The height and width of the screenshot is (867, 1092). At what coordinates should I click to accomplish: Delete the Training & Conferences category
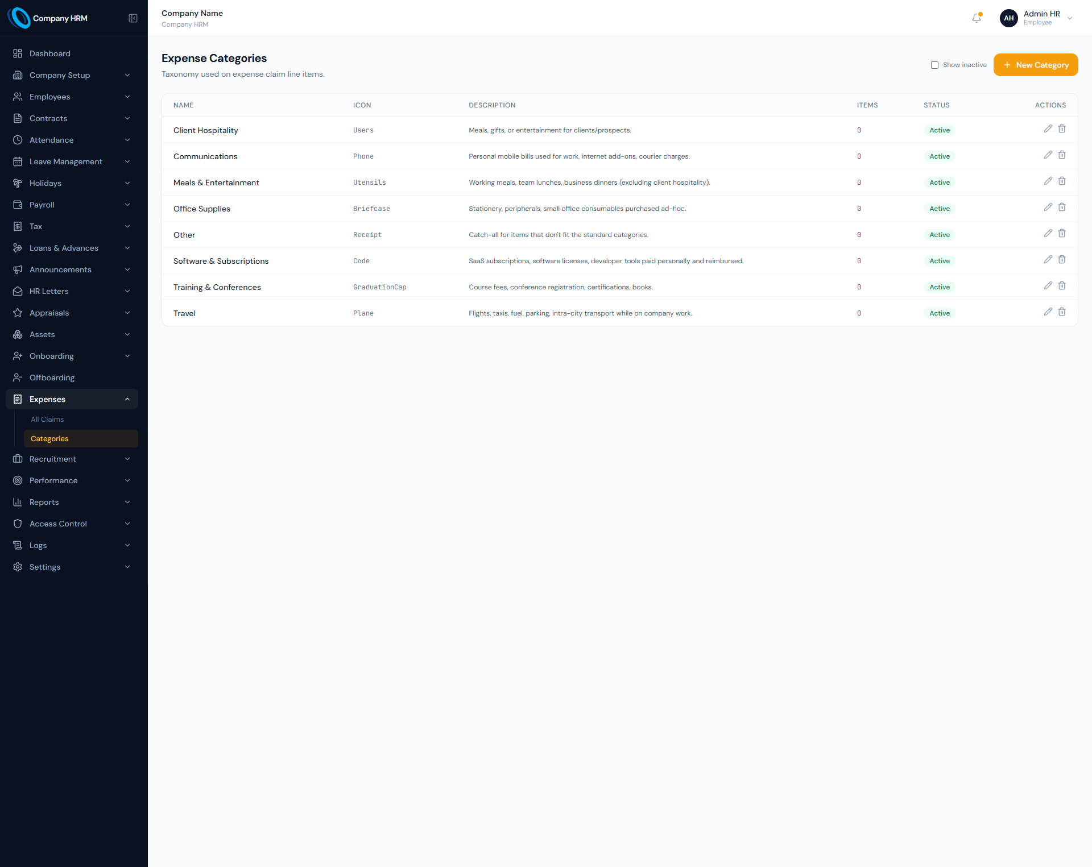[x=1062, y=286]
